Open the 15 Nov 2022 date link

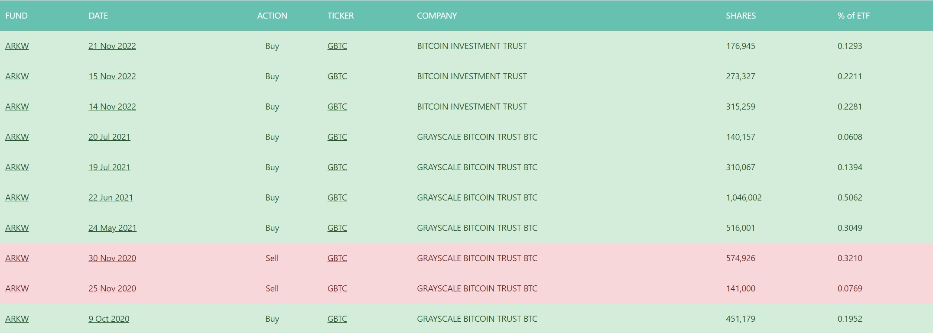(x=112, y=76)
